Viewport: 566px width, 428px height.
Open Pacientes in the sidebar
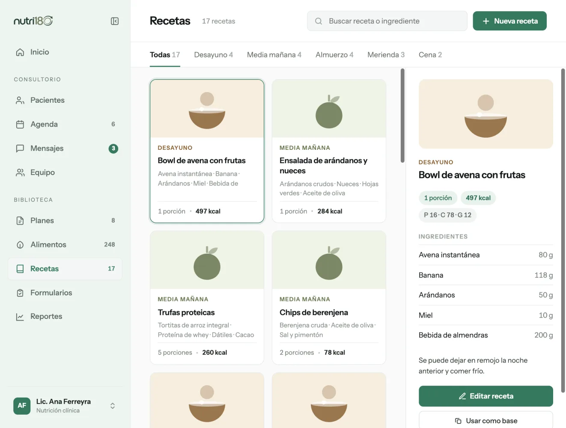click(x=65, y=100)
